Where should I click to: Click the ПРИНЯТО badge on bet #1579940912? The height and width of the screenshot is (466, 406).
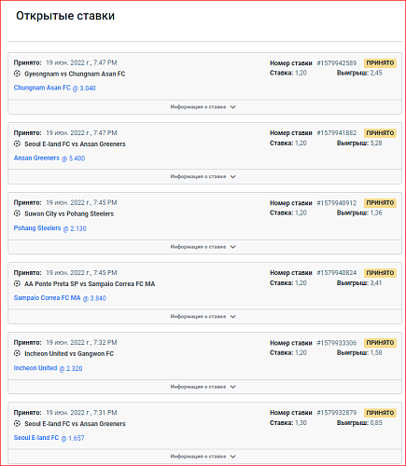tap(380, 203)
